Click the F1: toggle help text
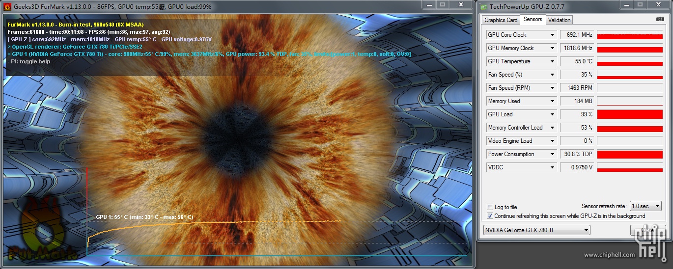 click(29, 61)
